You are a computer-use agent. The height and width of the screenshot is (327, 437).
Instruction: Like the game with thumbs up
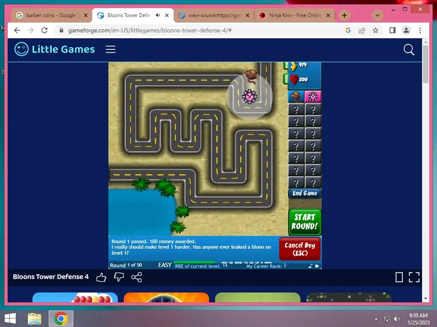click(102, 277)
